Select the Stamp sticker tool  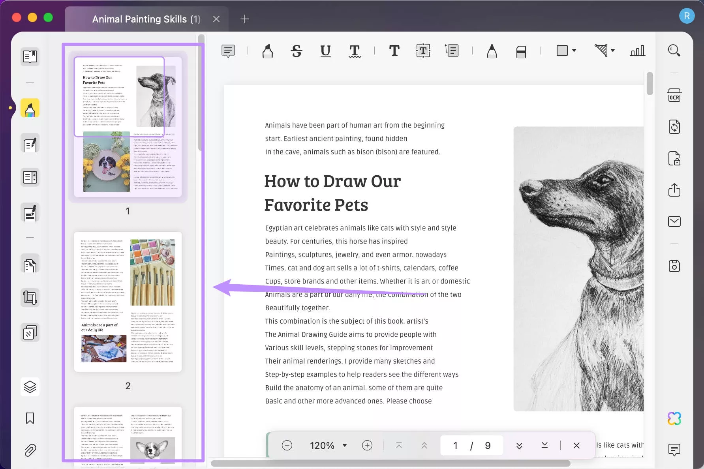[601, 51]
